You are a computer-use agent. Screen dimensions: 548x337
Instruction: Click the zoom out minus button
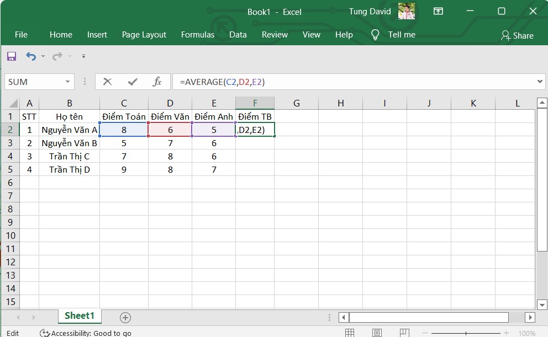coord(425,333)
